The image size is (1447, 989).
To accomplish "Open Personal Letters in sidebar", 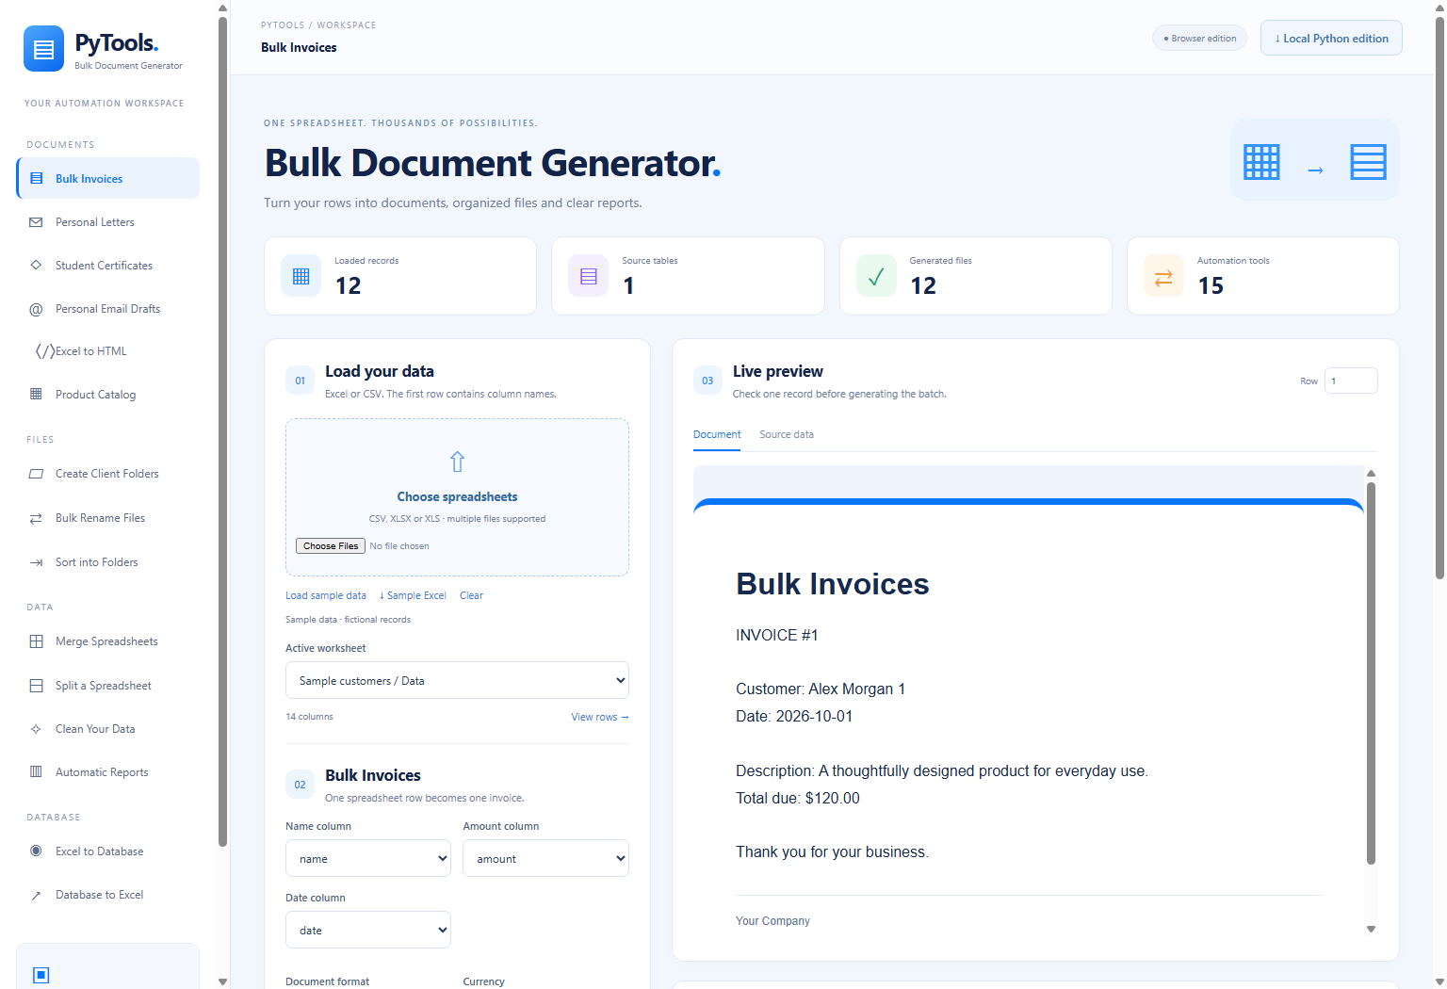I will (108, 222).
